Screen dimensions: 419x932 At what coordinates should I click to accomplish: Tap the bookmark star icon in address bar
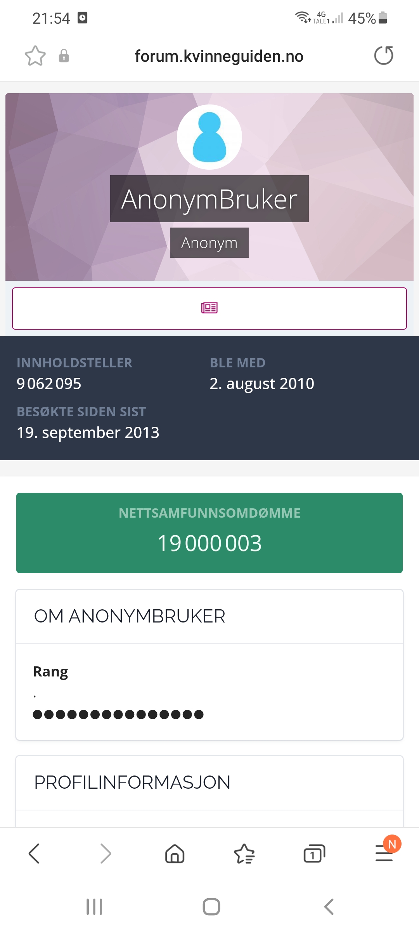coord(35,56)
